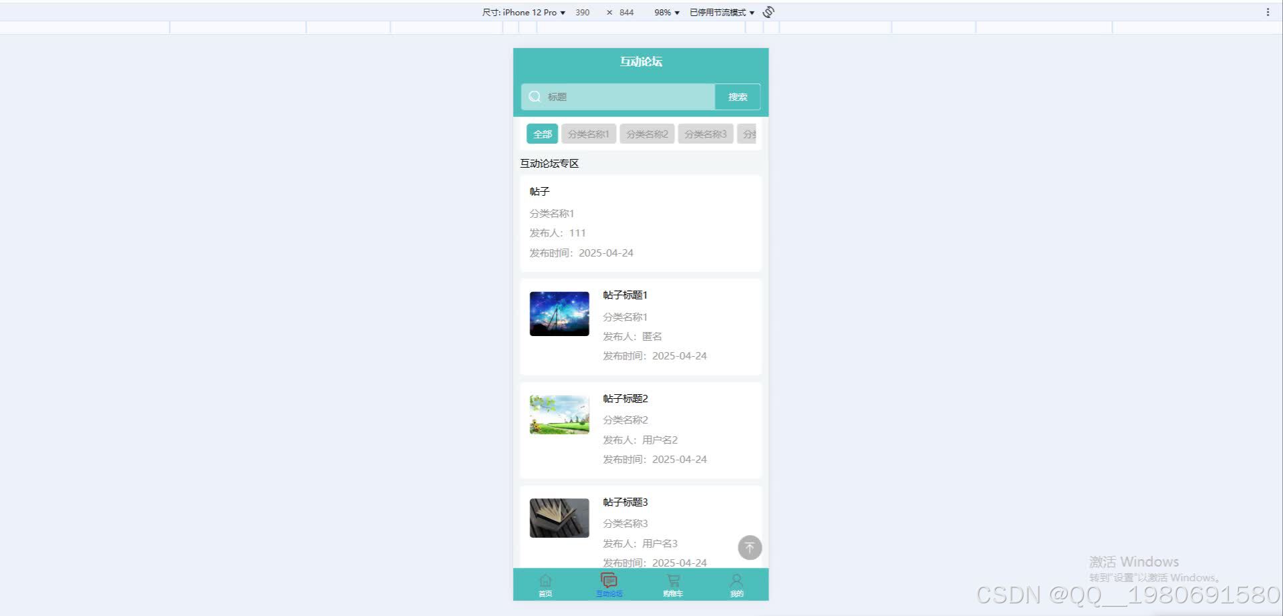Select the 分类名称3 category filter chip
Viewport: 1283px width, 616px height.
pos(705,134)
